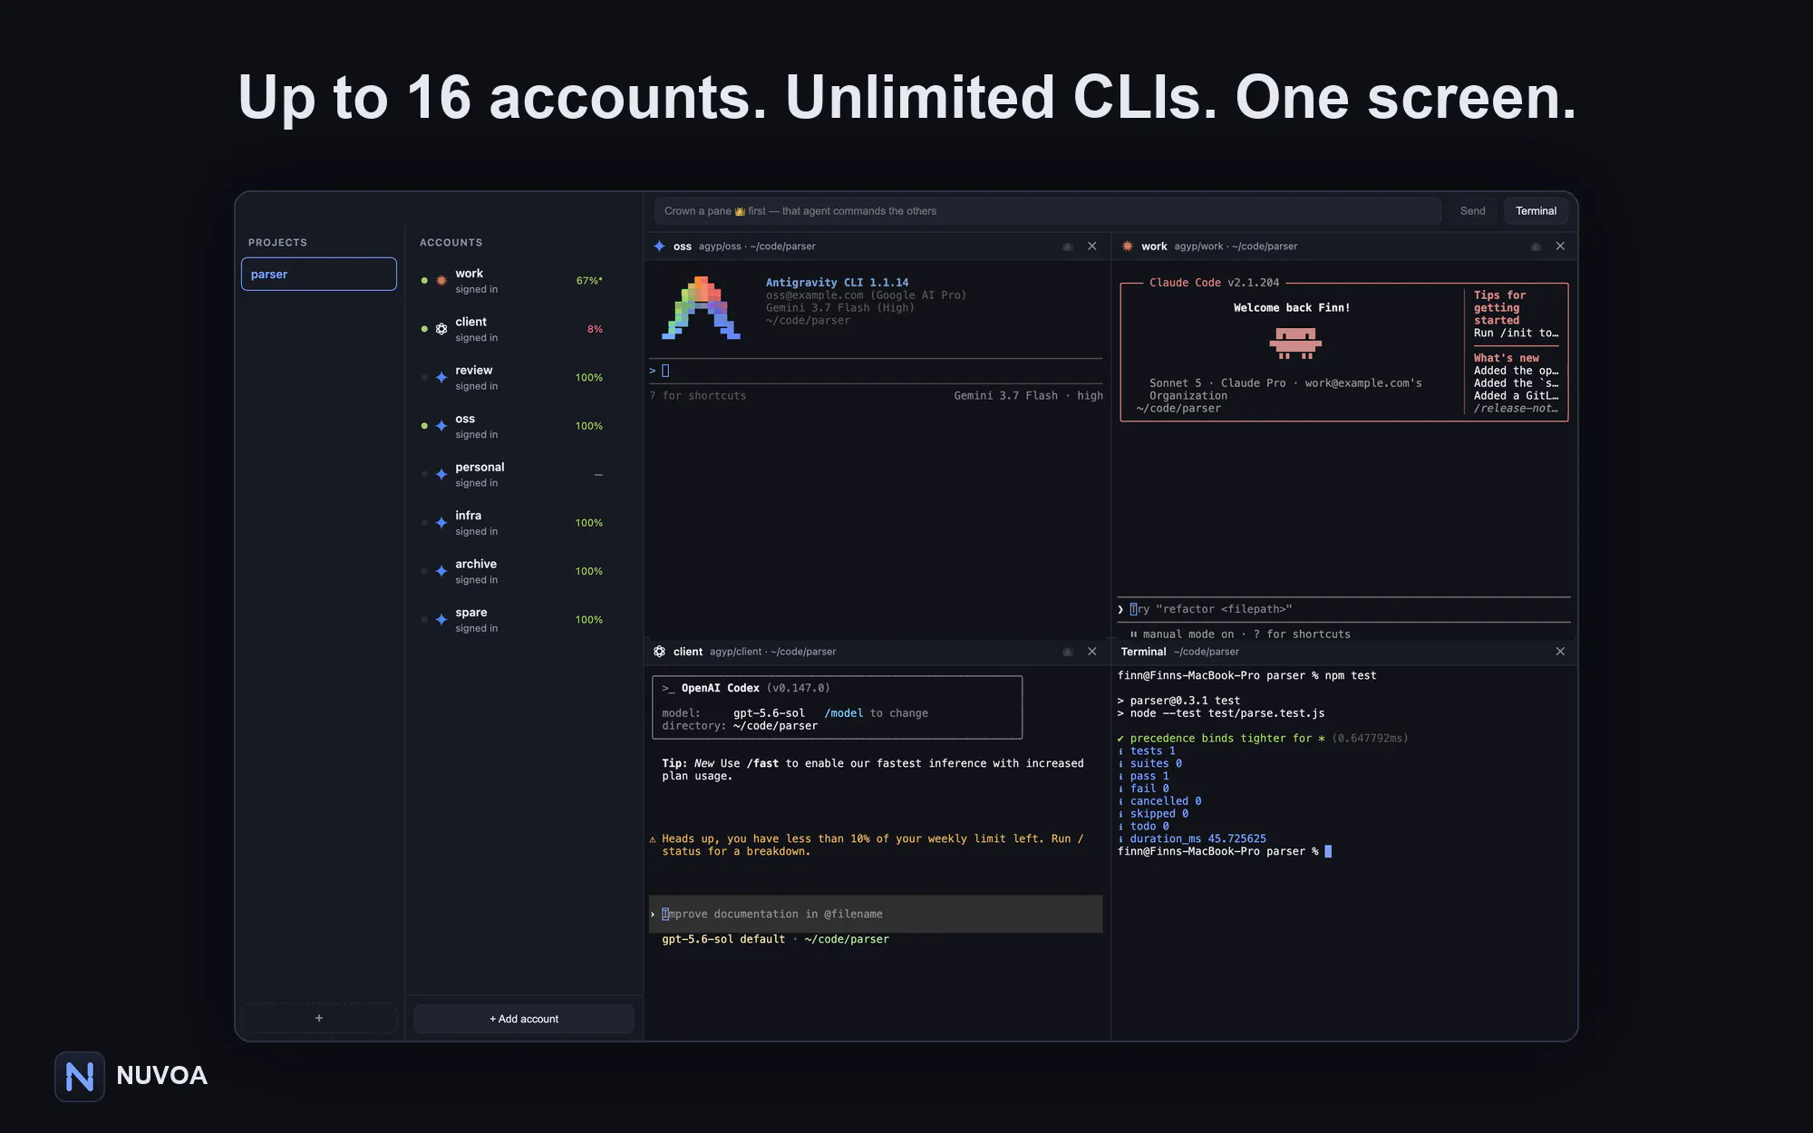Toggle the grey status dot for archive account
Image resolution: width=1813 pixels, height=1133 pixels.
coord(424,571)
